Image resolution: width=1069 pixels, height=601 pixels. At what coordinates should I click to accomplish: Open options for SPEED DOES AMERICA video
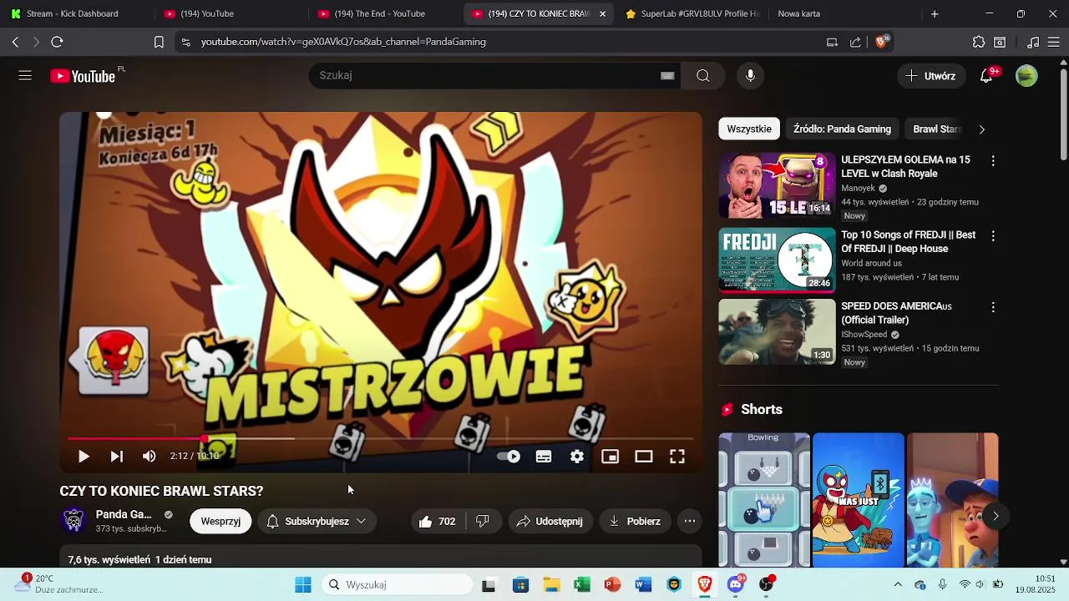click(993, 307)
